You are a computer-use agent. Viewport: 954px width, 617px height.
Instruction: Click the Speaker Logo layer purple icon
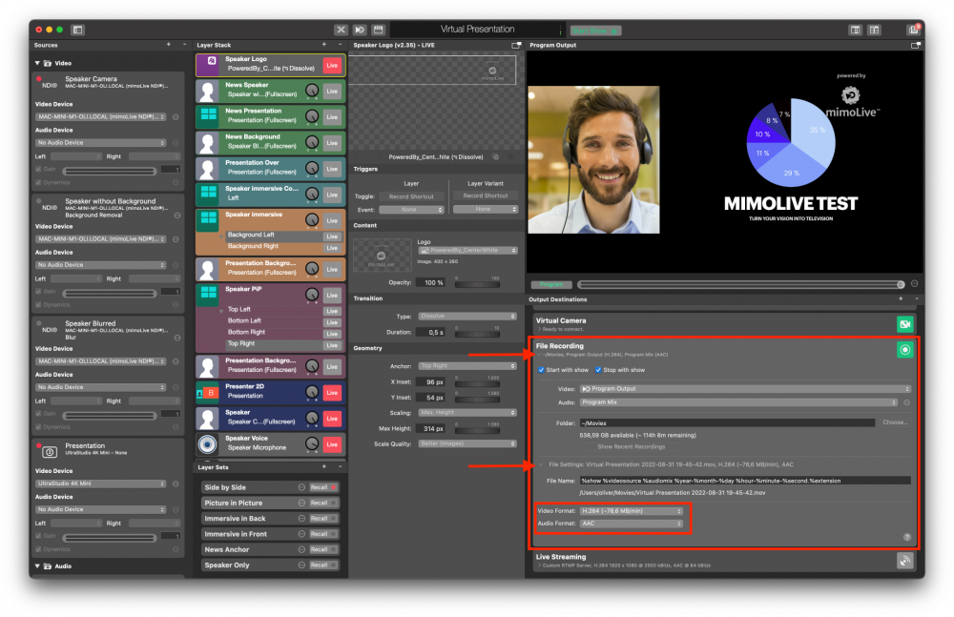tap(209, 63)
